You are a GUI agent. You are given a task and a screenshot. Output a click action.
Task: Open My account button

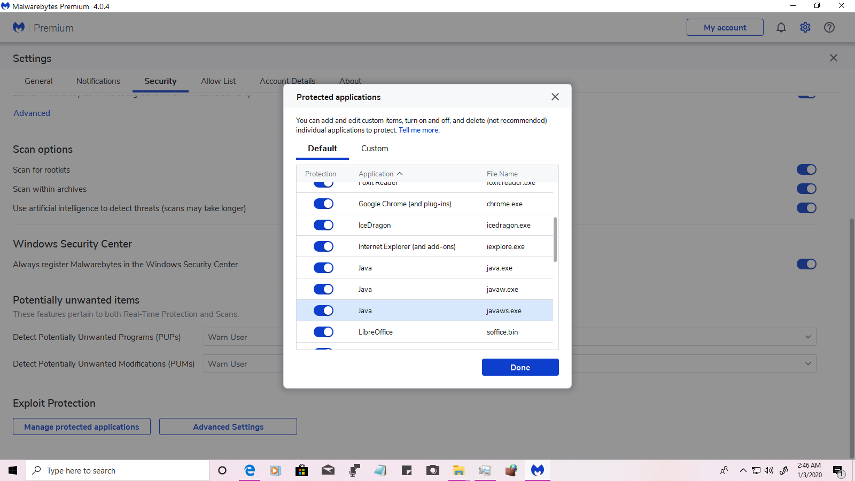tap(725, 27)
